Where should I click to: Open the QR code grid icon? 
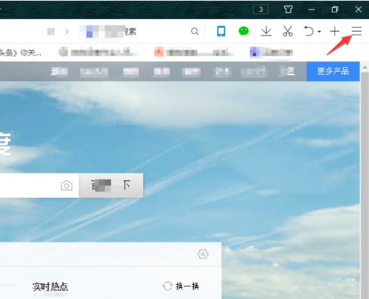51,32
